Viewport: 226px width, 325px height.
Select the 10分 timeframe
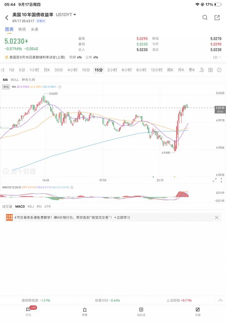pyautogui.click(x=86, y=70)
